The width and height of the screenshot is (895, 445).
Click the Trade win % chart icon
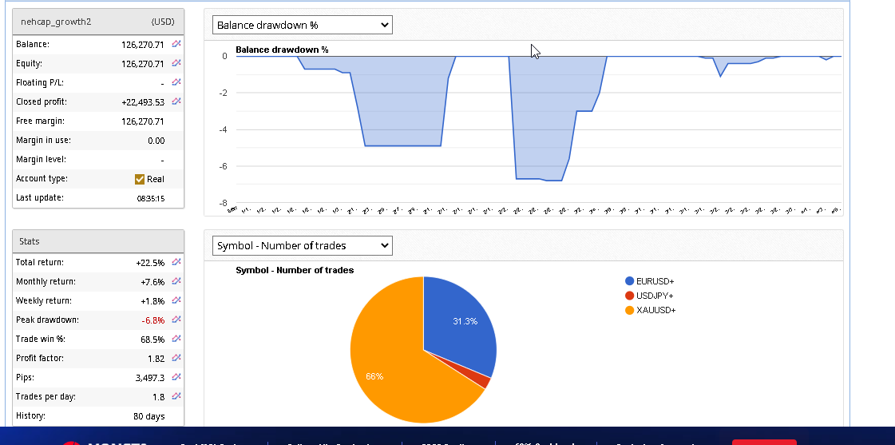coord(176,339)
